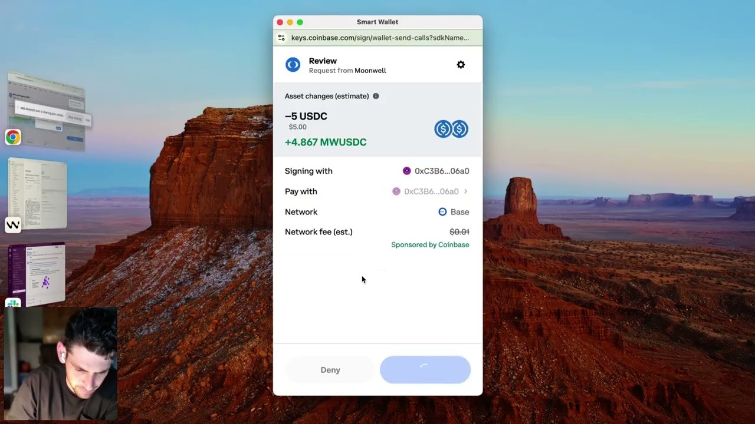This screenshot has height=424, width=755.
Task: Click the Network fee (est.) label
Action: [319, 232]
